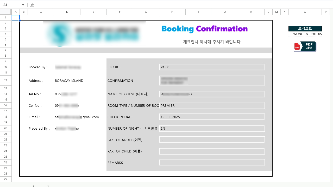Click the Name box showing A1

coord(12,5)
